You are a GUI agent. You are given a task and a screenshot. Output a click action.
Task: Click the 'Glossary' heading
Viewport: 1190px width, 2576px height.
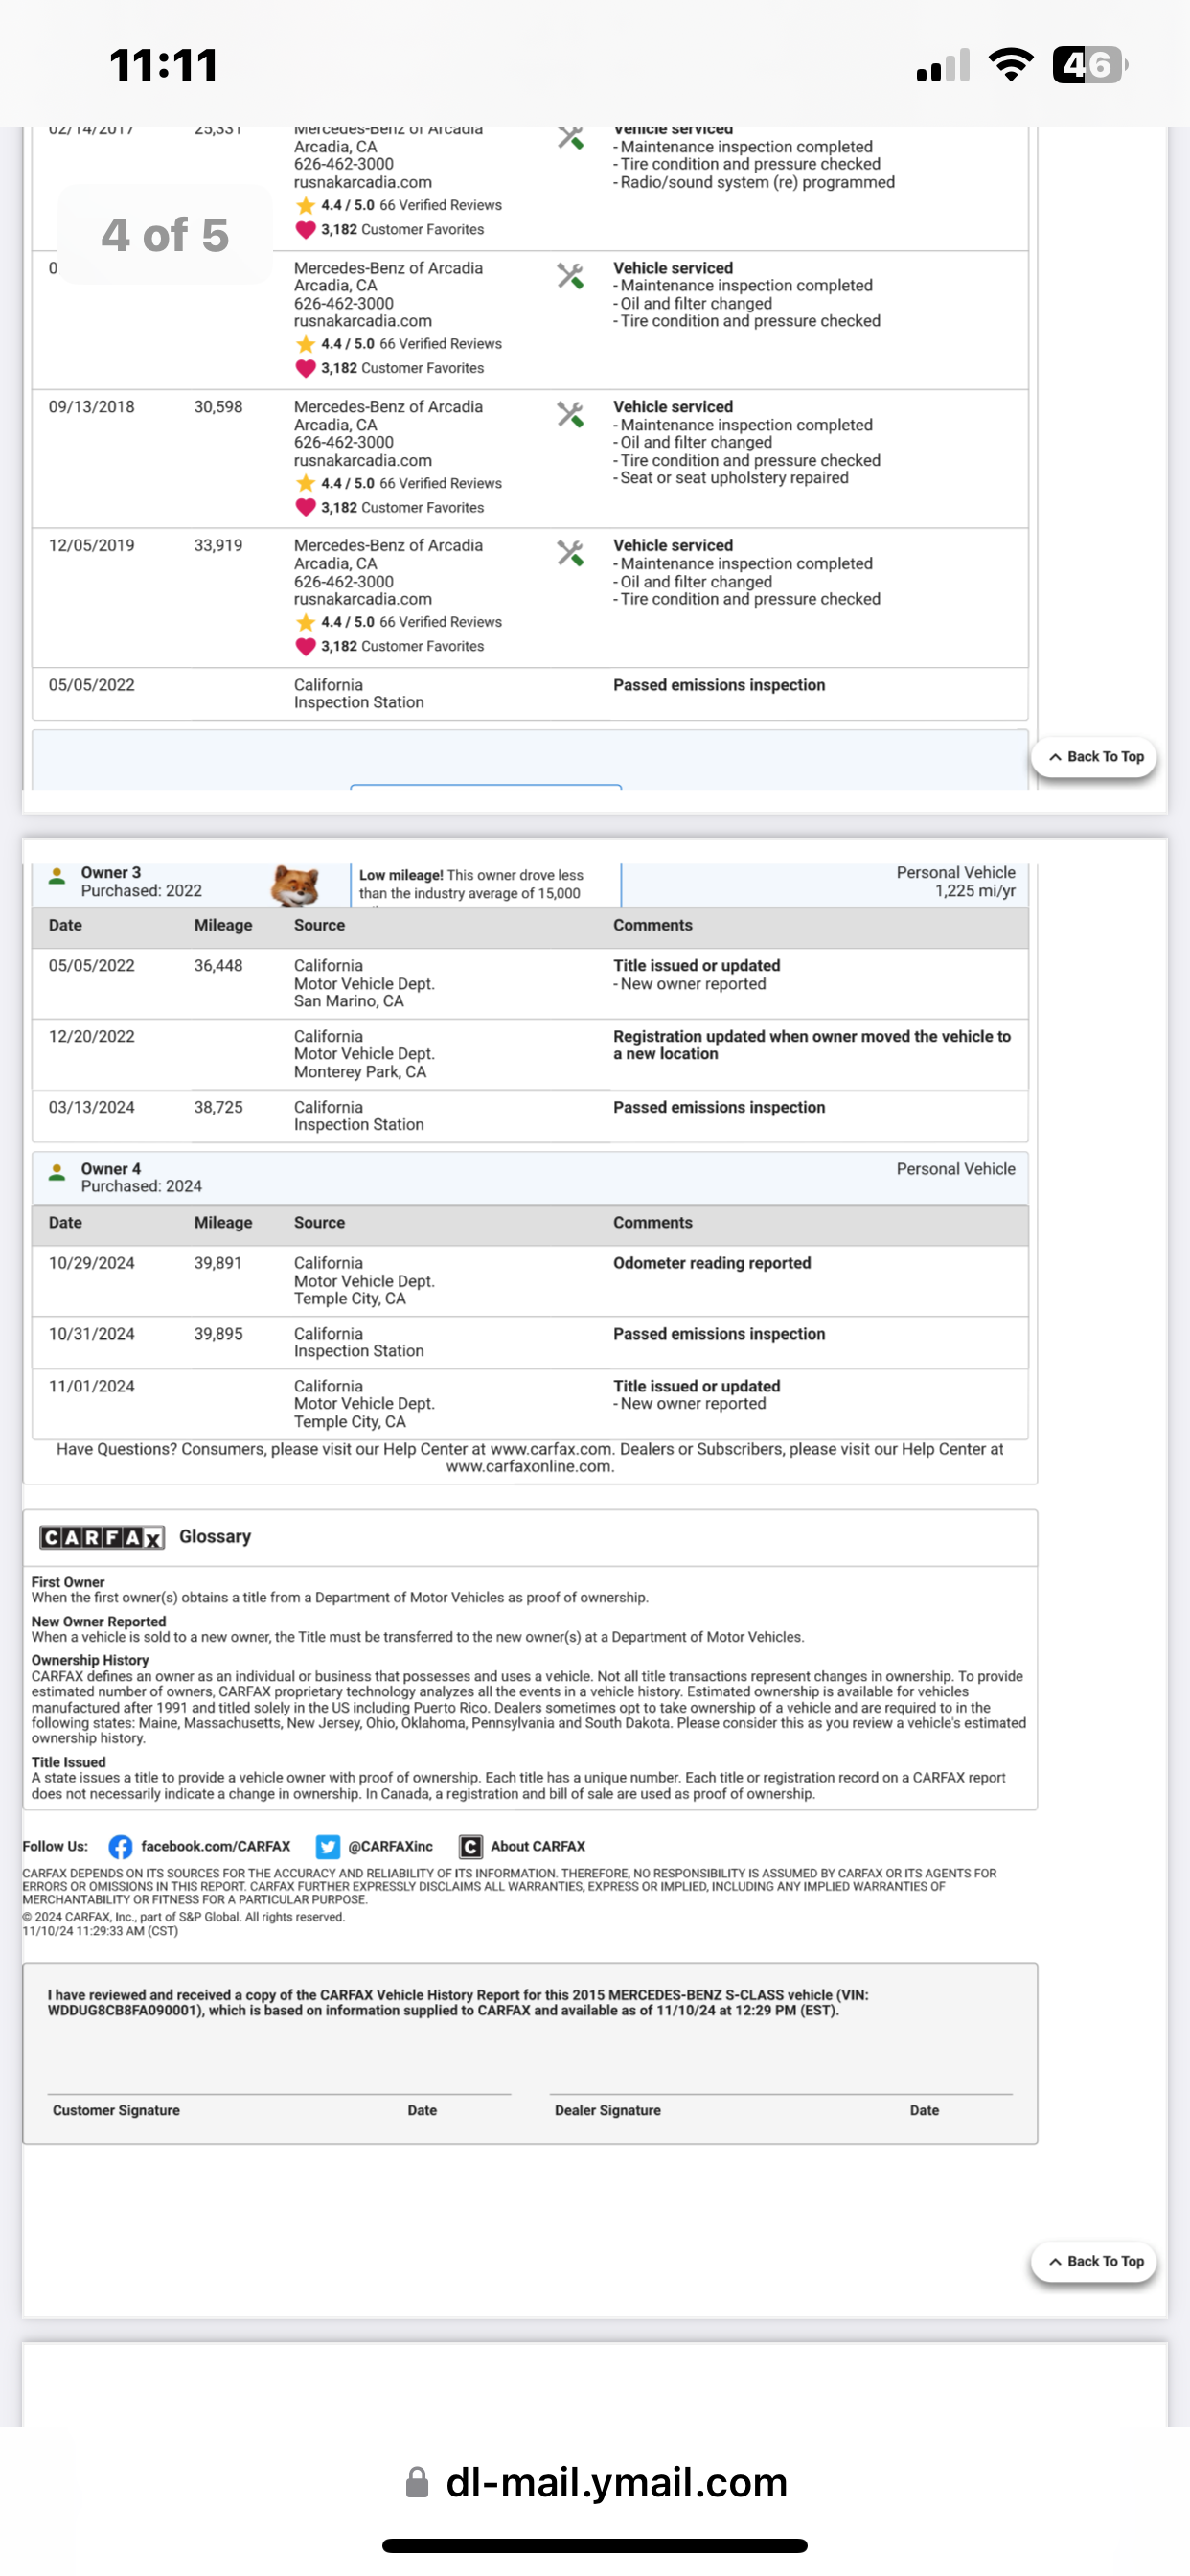(x=215, y=1537)
